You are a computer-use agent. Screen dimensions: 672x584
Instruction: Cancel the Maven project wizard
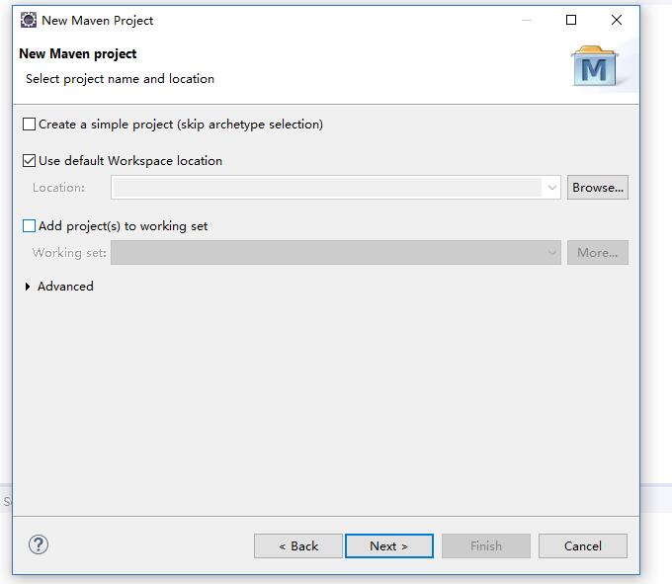pyautogui.click(x=583, y=545)
